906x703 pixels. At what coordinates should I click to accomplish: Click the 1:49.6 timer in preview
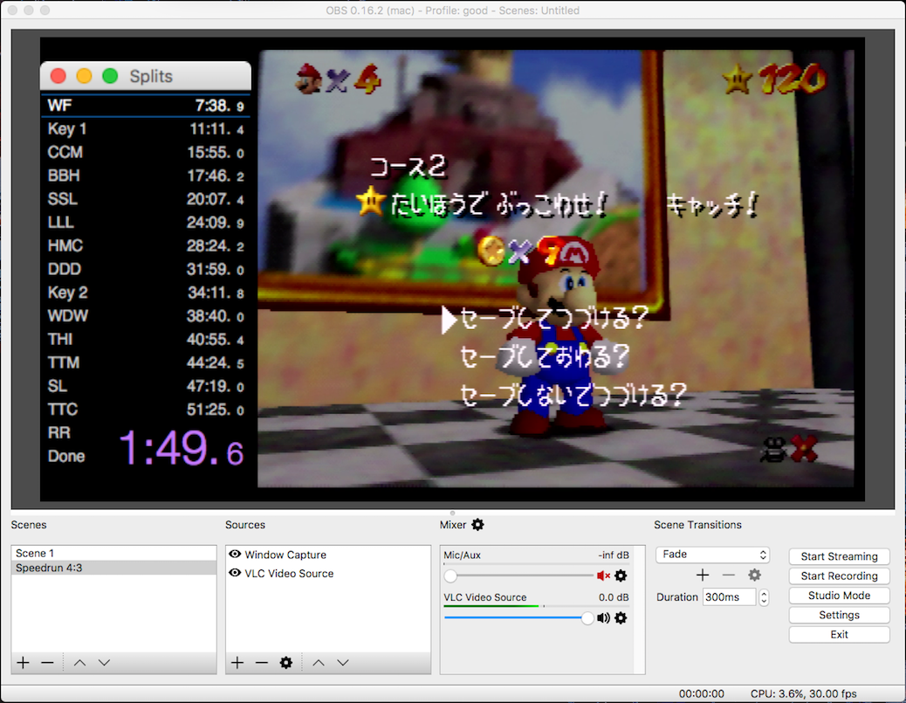pos(182,448)
